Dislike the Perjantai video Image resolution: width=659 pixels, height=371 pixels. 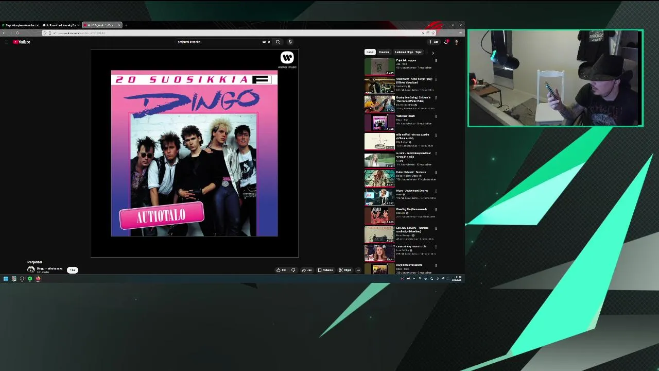point(293,270)
